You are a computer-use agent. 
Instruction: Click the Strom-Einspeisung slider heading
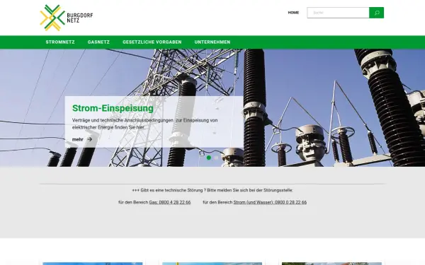113,108
